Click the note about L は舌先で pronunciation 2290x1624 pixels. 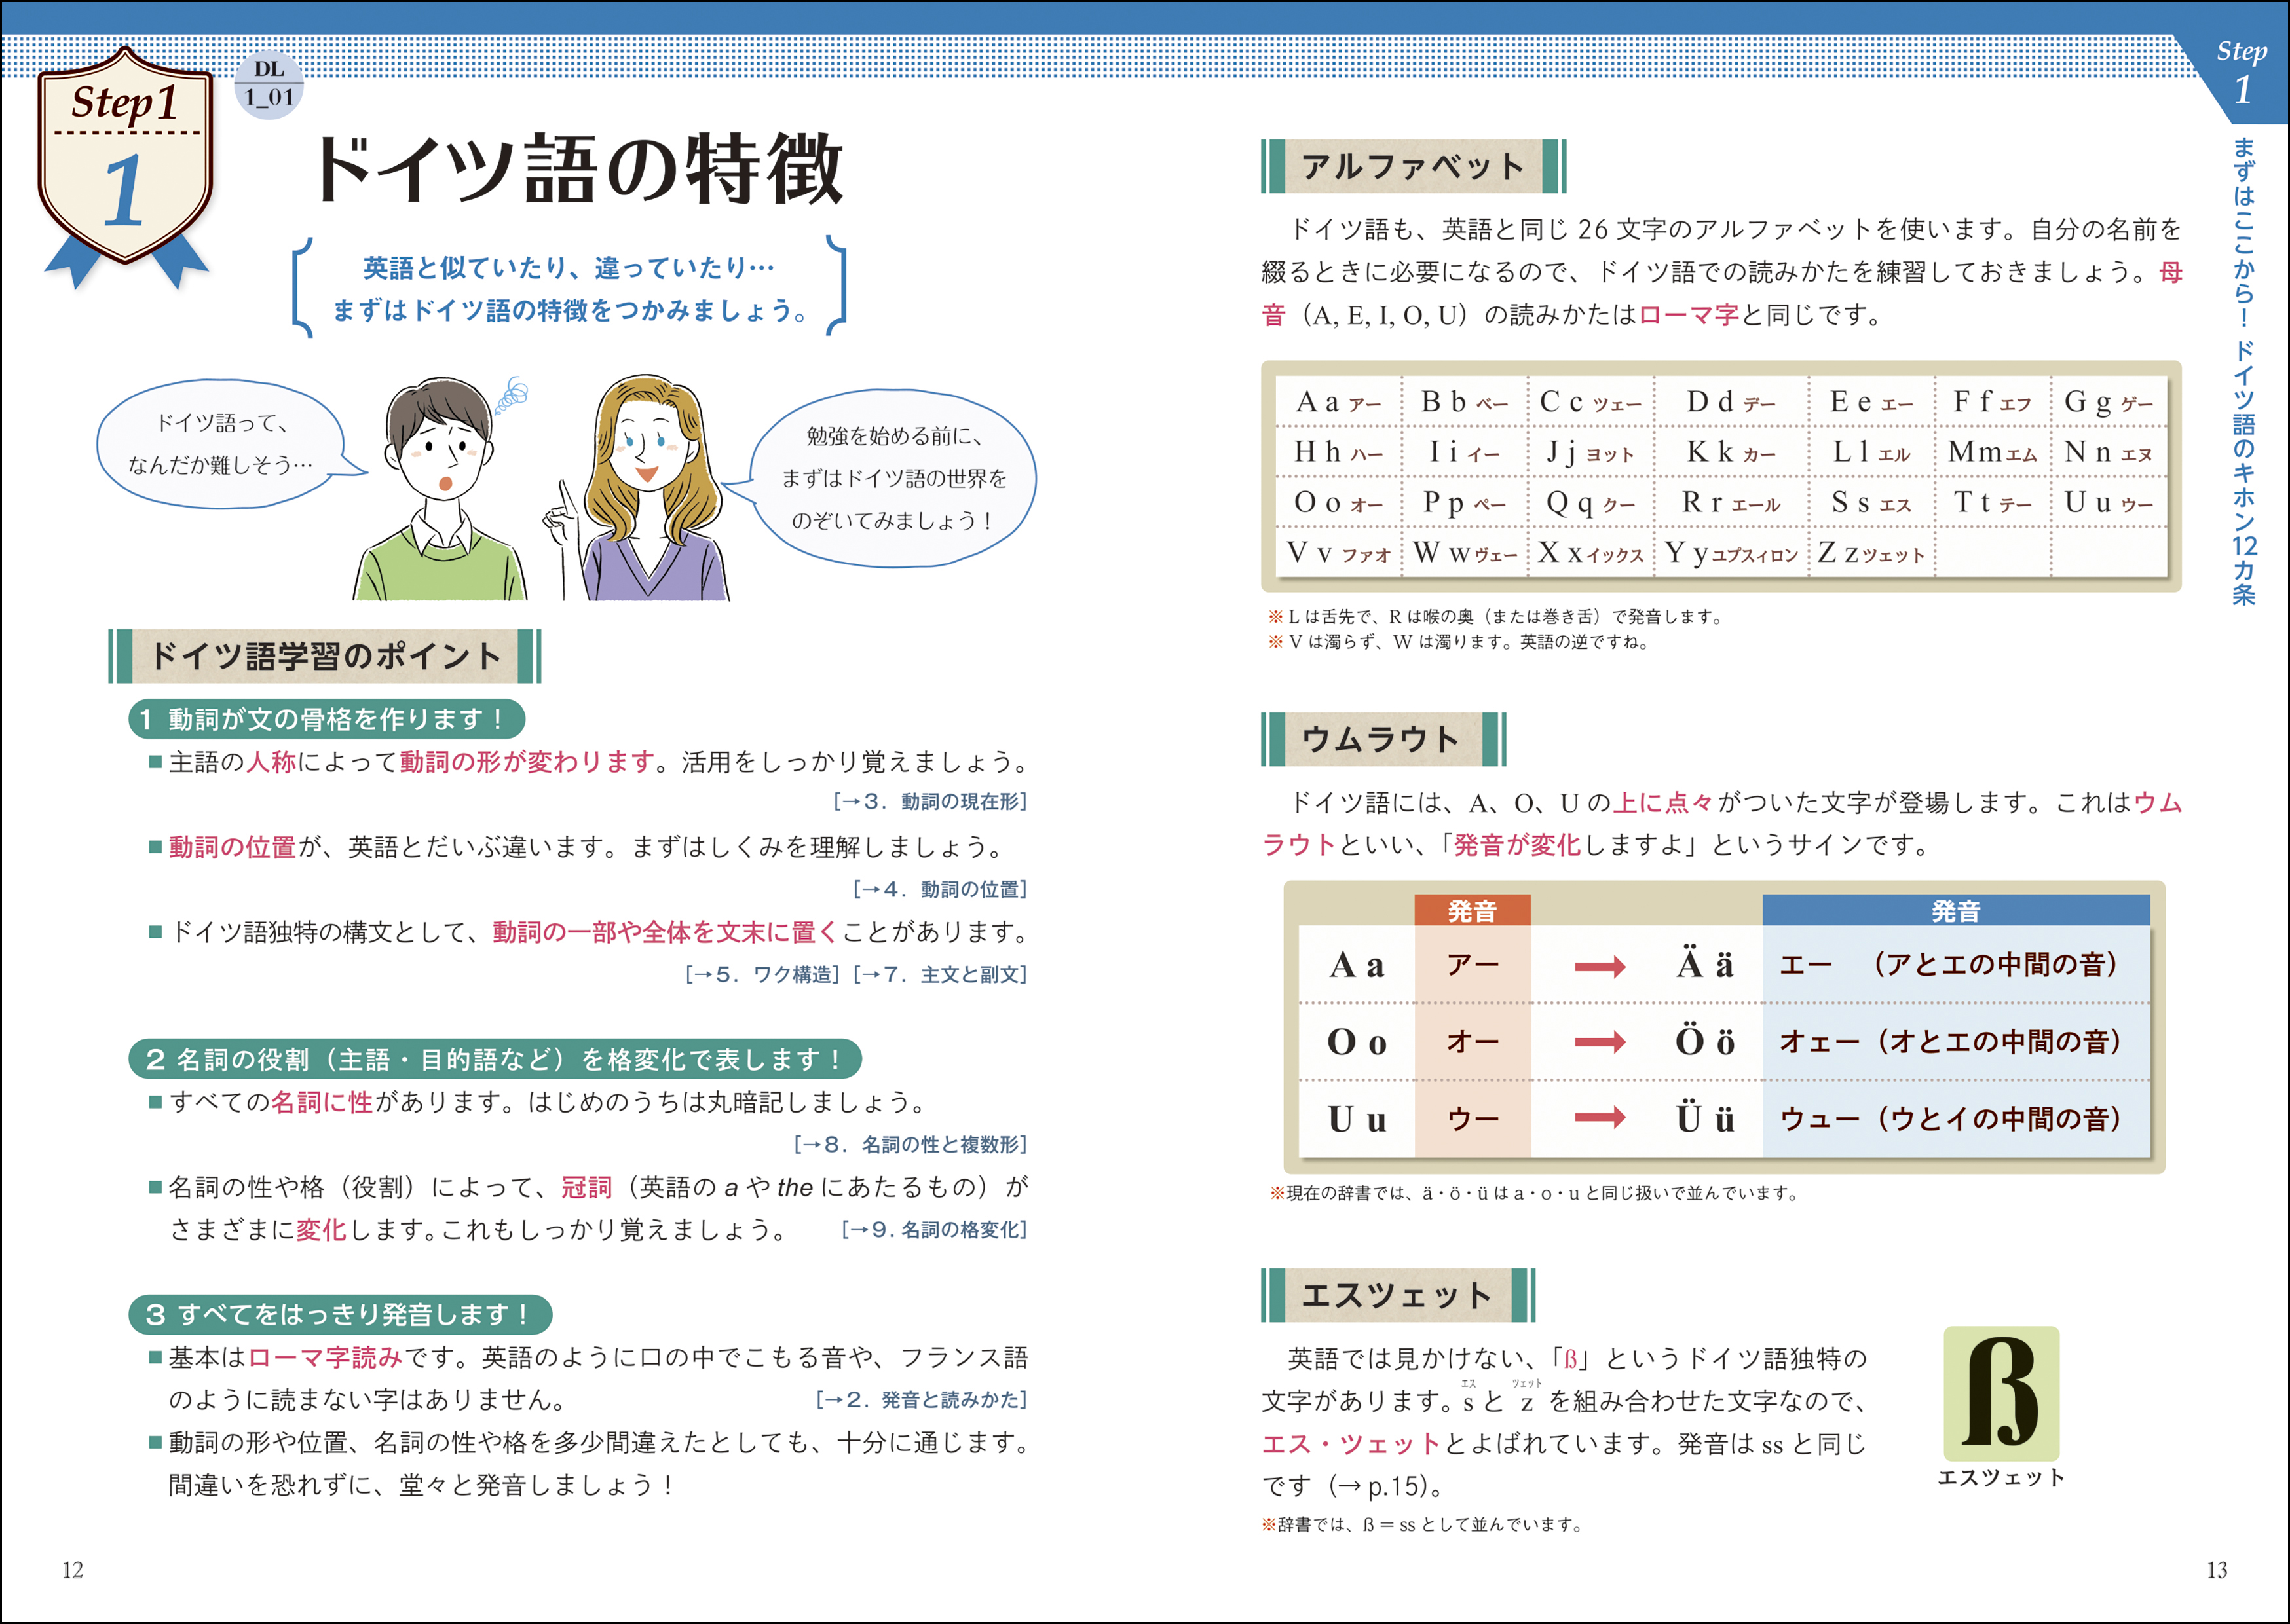(1496, 617)
